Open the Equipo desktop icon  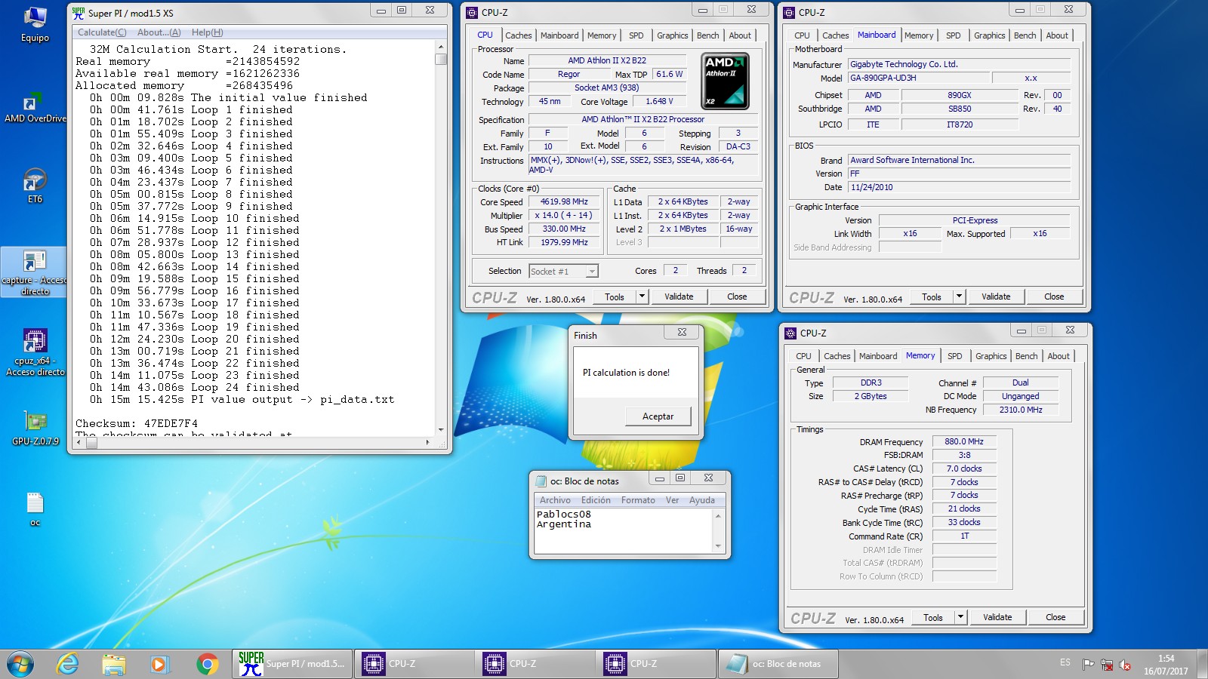click(35, 24)
